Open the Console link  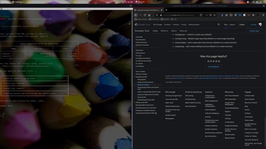pos(253,24)
